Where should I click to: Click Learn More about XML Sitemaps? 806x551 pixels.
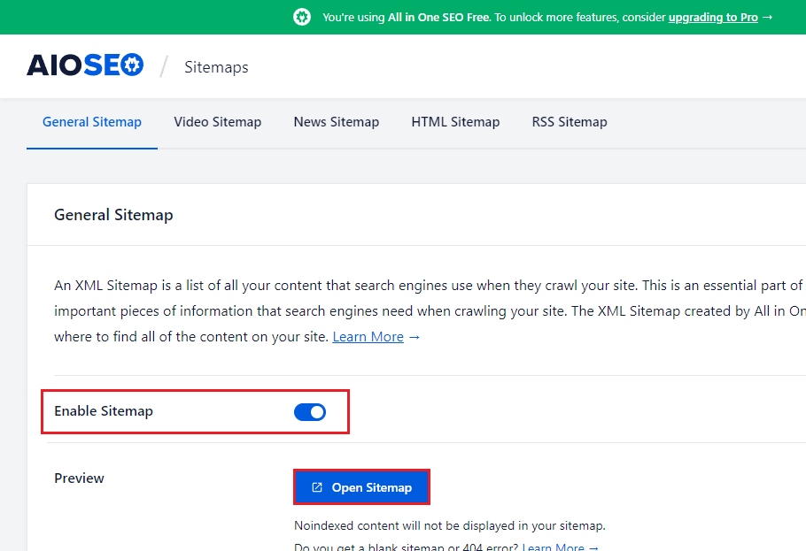point(368,336)
